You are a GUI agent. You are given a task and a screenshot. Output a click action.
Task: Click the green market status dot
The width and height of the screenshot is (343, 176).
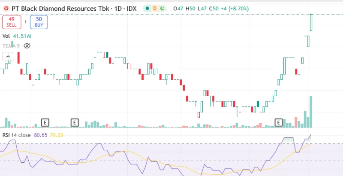pos(147,8)
